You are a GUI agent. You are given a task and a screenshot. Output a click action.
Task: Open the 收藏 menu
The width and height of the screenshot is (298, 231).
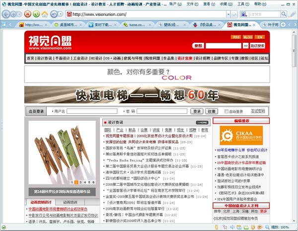click(226, 4)
